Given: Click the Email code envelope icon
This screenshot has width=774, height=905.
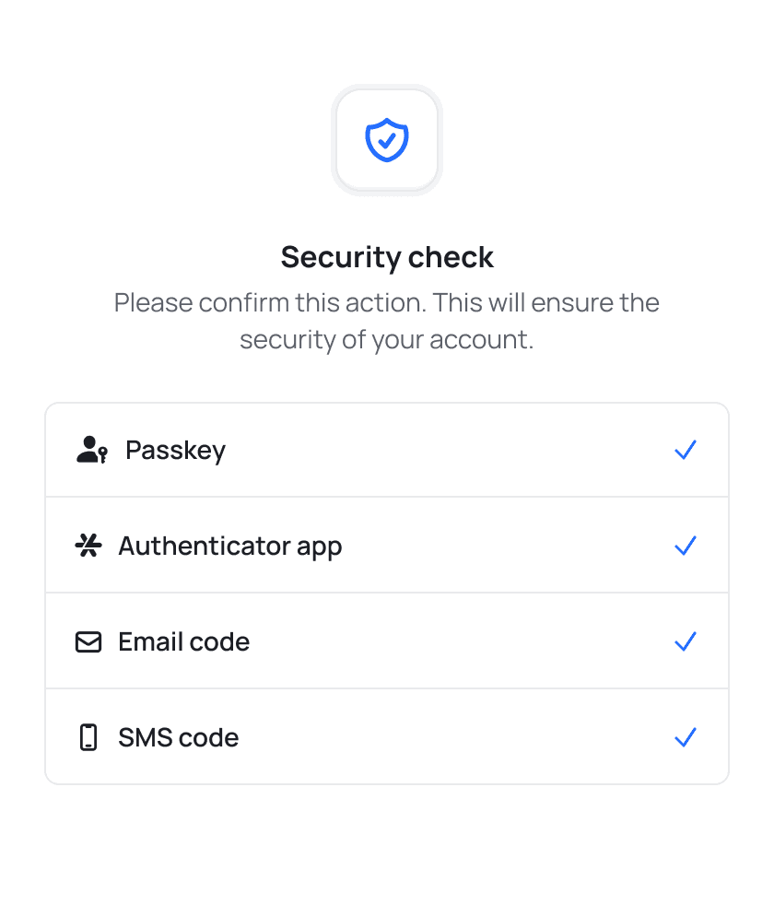Looking at the screenshot, I should tap(89, 641).
